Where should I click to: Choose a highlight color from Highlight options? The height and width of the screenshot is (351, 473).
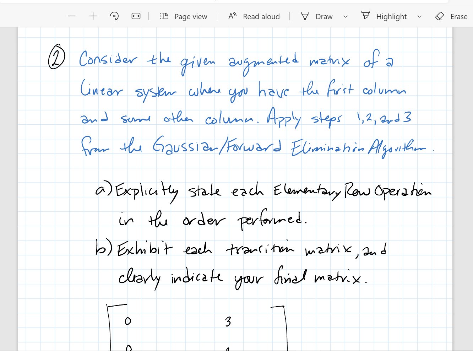click(419, 16)
